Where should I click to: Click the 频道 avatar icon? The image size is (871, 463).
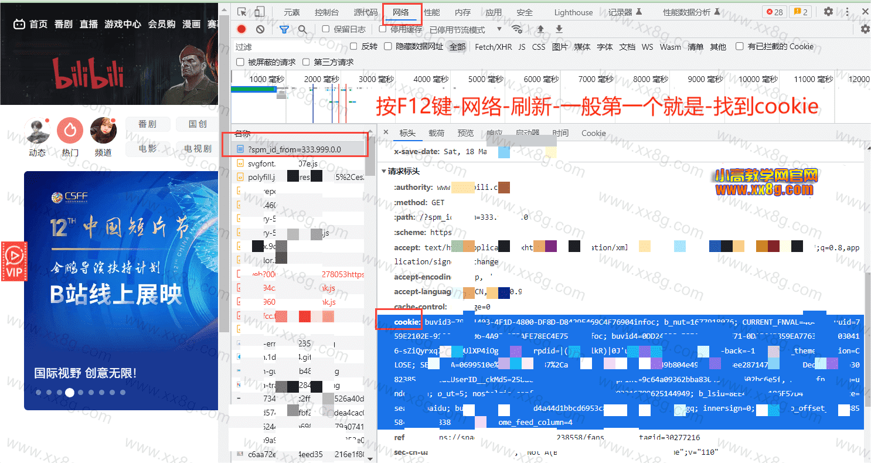click(x=103, y=130)
